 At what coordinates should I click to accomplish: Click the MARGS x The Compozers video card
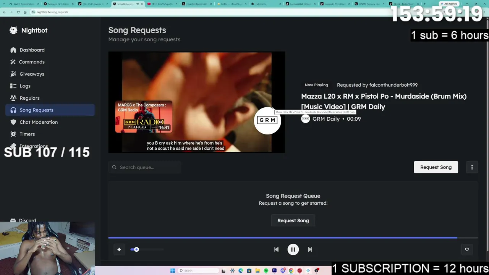144,116
